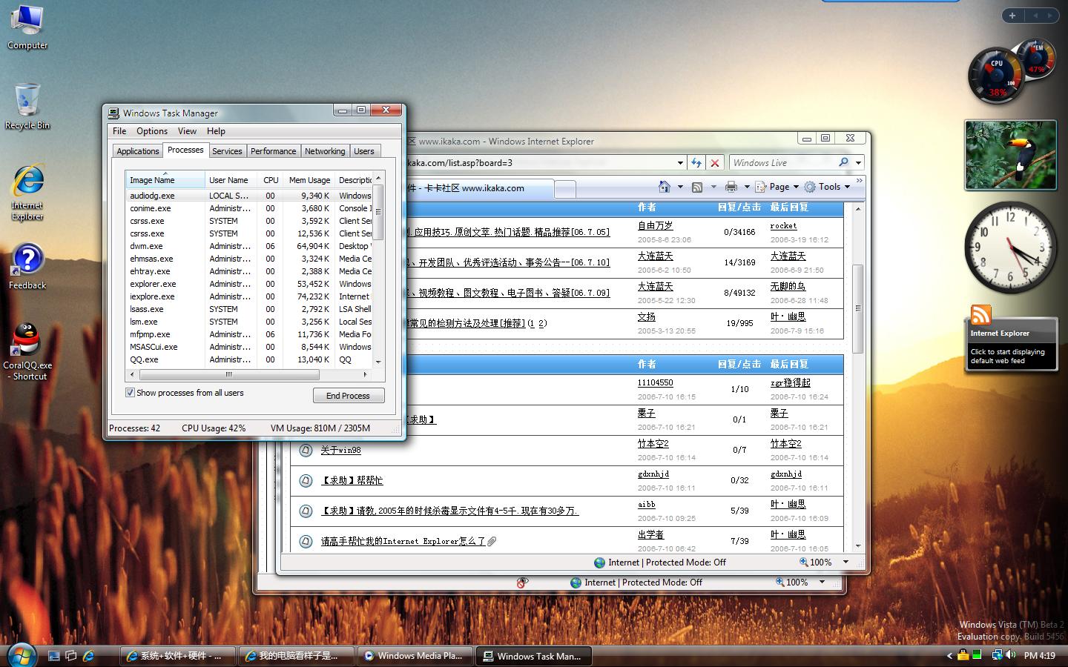The image size is (1068, 667).
Task: Click the Home icon in IE toolbar
Action: (665, 187)
